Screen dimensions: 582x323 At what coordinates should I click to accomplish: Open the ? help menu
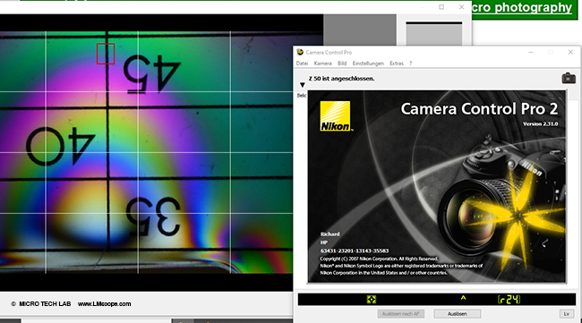click(410, 64)
